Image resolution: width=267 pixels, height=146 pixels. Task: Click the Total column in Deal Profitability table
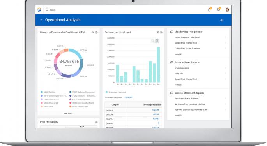pos(82,127)
